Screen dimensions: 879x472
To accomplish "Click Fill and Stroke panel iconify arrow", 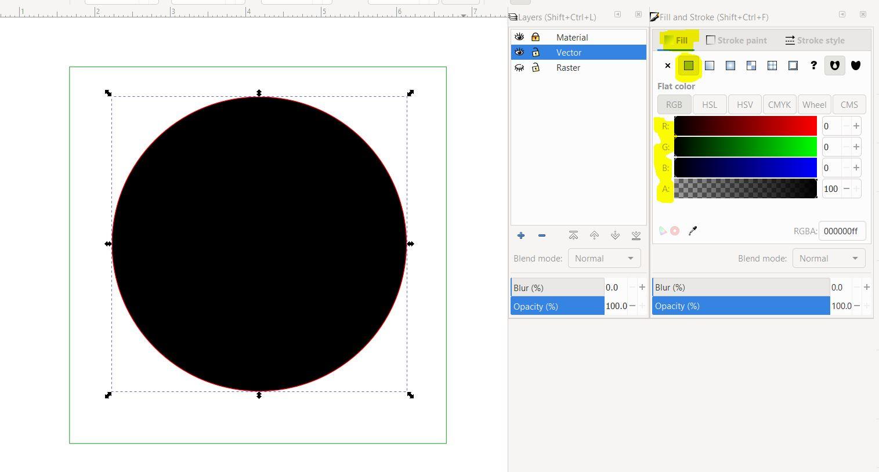I will pyautogui.click(x=842, y=14).
